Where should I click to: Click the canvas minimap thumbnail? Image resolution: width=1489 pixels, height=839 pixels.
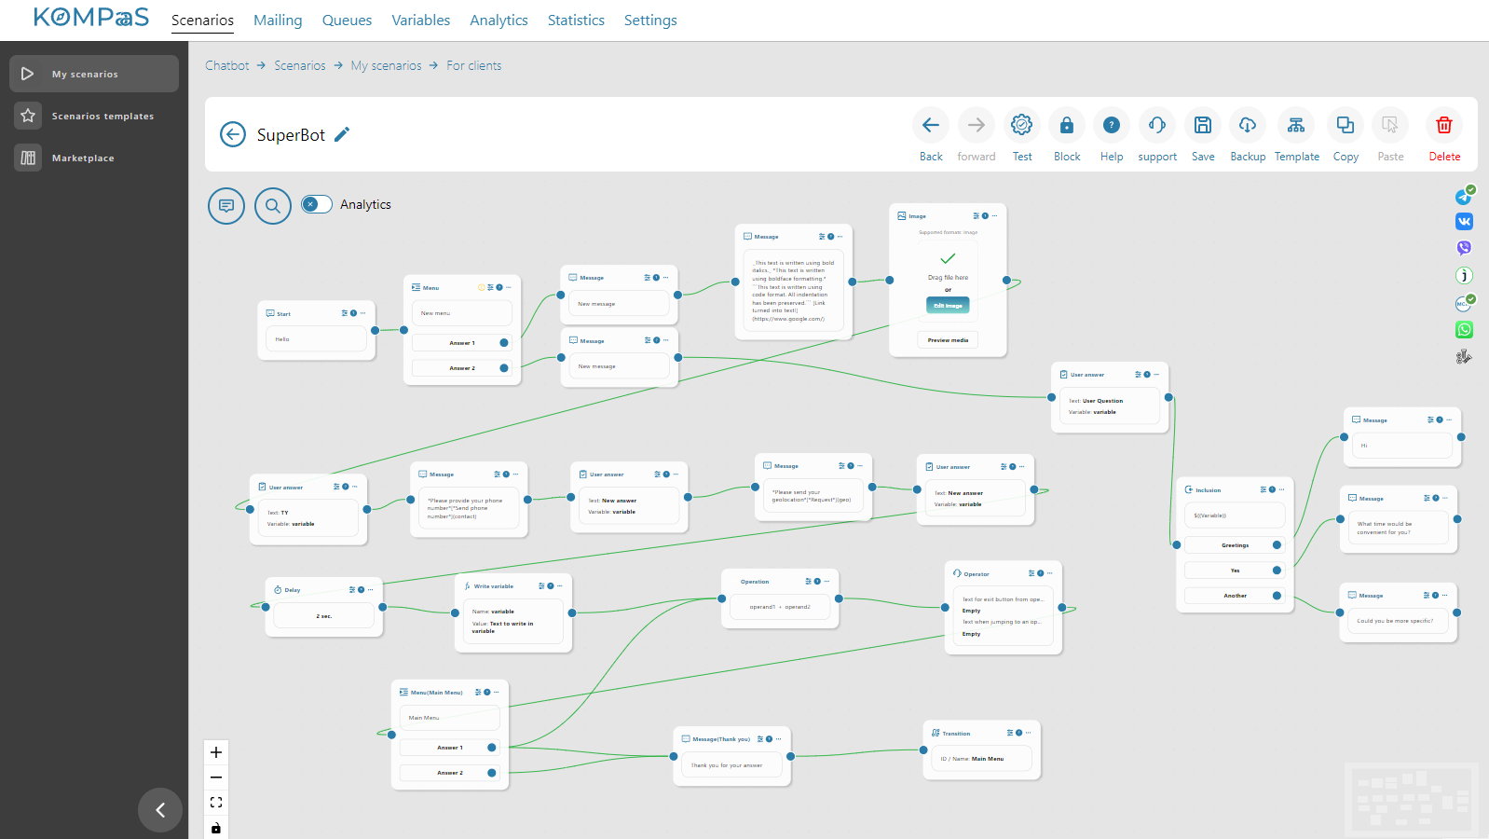click(x=1412, y=800)
